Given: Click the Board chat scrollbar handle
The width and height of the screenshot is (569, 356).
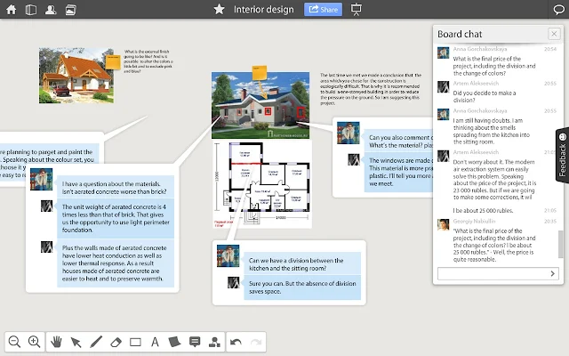Looking at the screenshot, I should (x=561, y=244).
